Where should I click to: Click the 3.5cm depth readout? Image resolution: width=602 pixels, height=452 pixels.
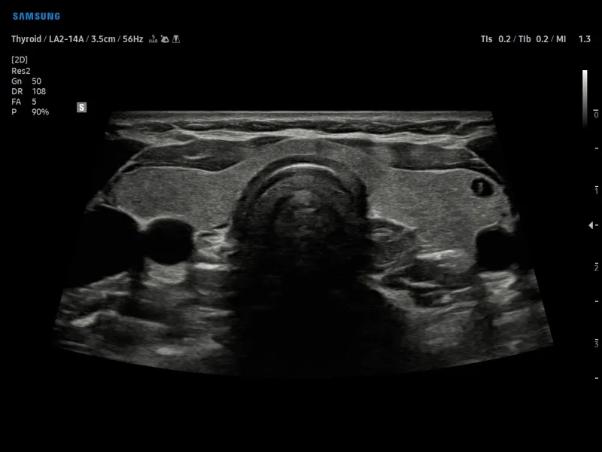[x=103, y=39]
